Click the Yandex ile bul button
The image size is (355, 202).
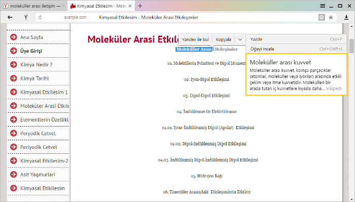click(x=195, y=39)
